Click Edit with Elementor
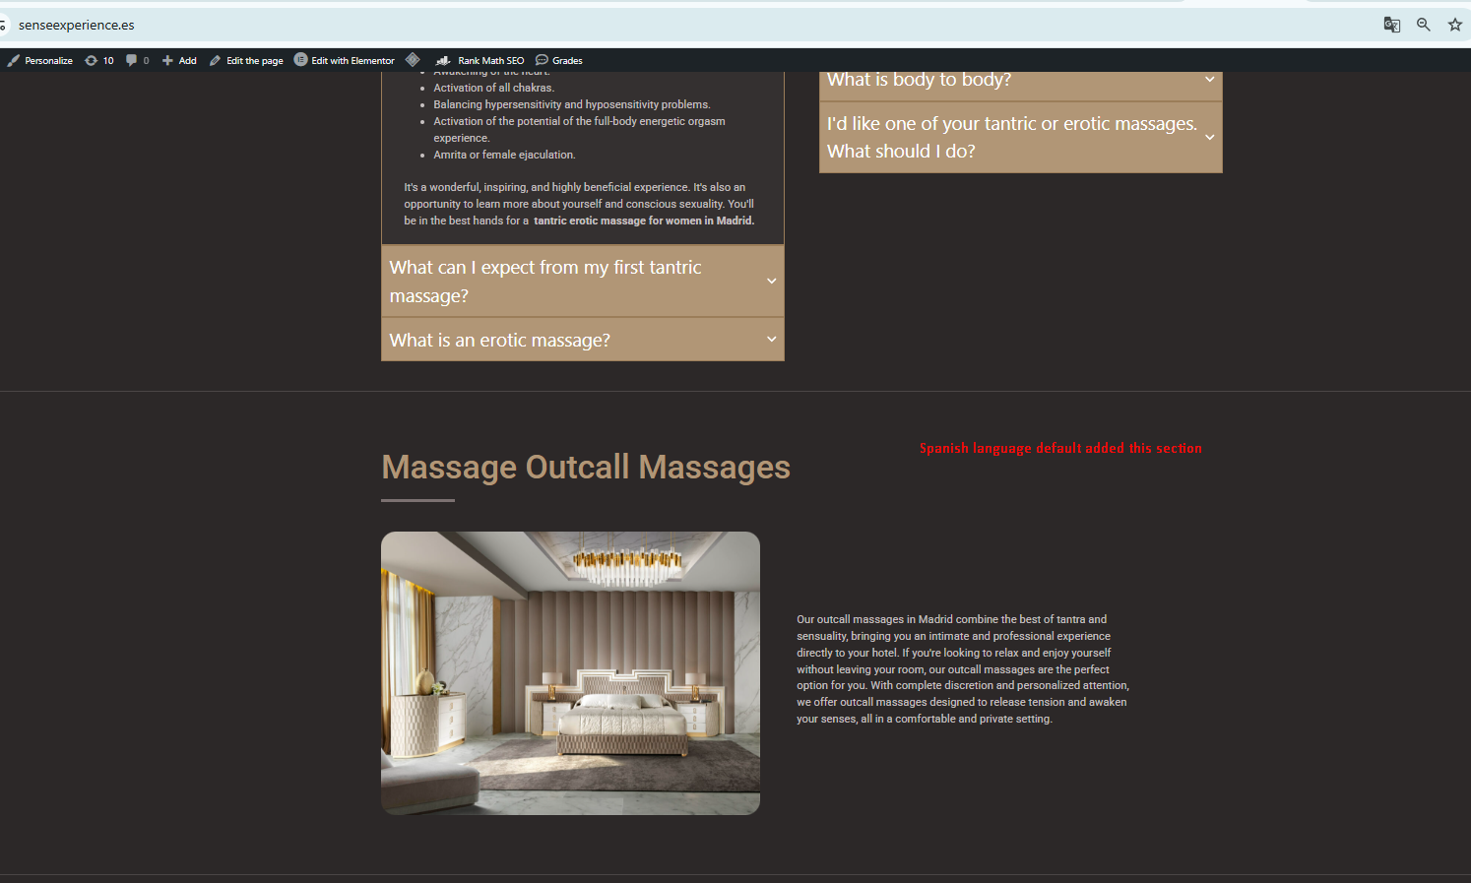 coord(345,60)
